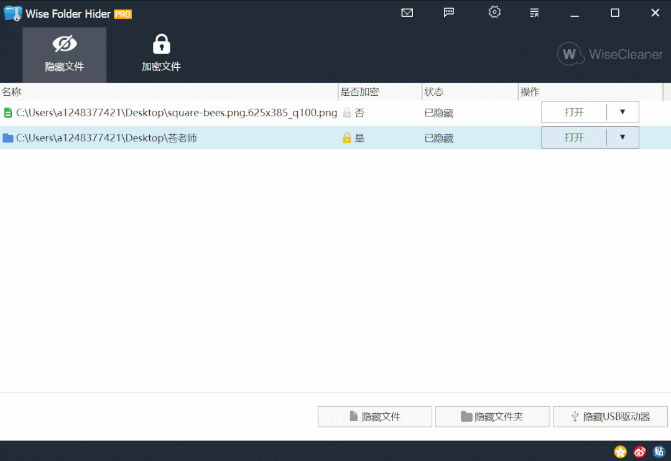Click the 隐藏文件夹 button
The width and height of the screenshot is (671, 461).
[x=493, y=417]
